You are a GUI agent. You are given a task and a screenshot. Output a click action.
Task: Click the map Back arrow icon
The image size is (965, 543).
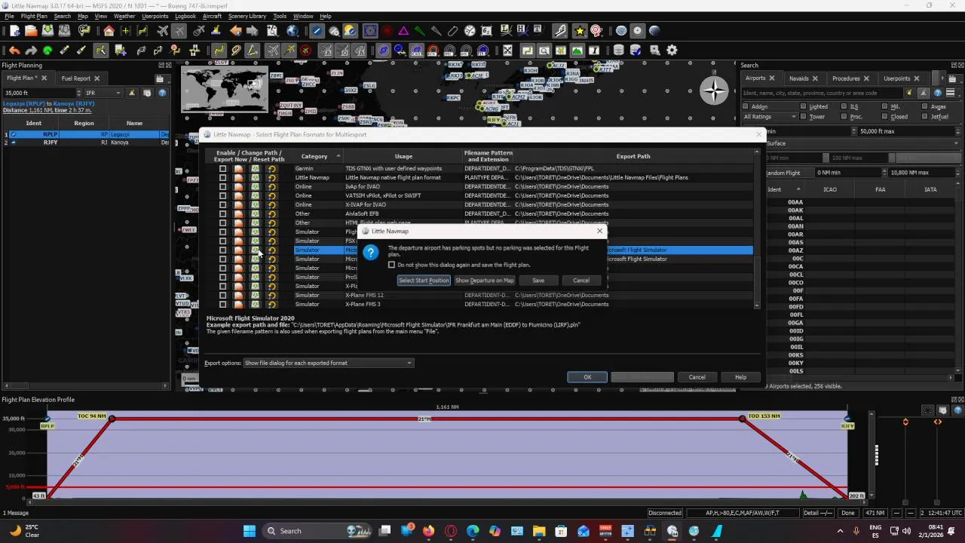point(236,31)
